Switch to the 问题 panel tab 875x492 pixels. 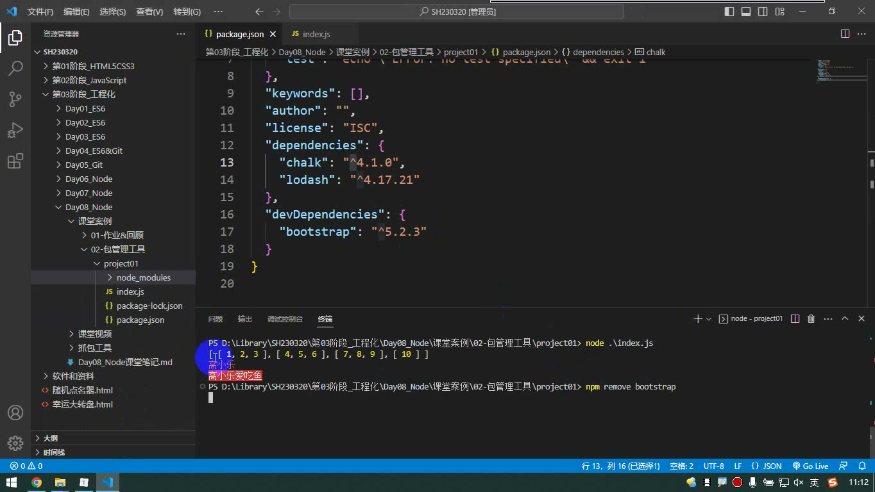click(216, 318)
